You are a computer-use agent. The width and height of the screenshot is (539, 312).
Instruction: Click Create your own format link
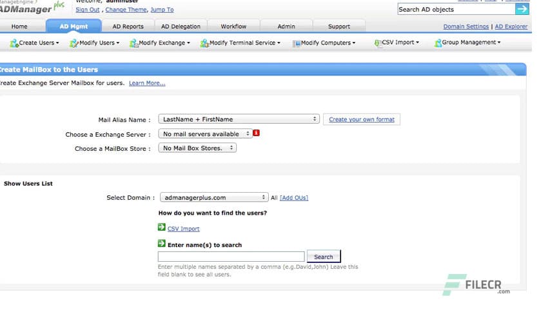pyautogui.click(x=362, y=119)
